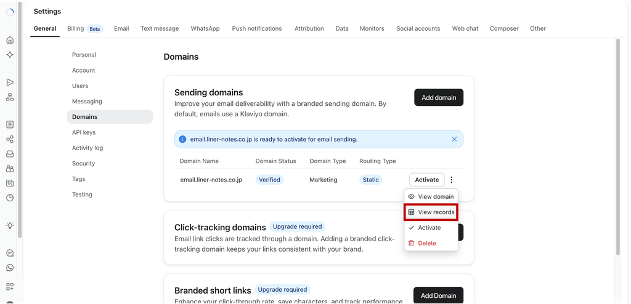This screenshot has width=631, height=304.
Task: Open the Attribution settings tab
Action: point(309,28)
